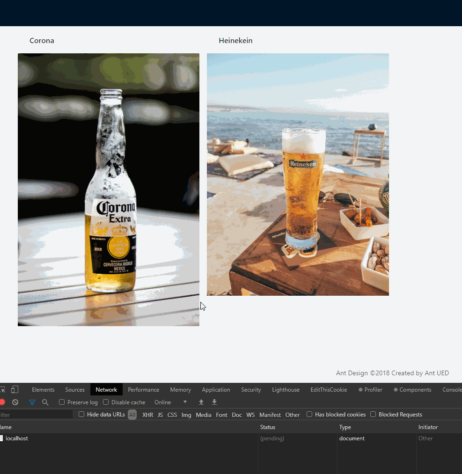Filter requests by Font
The image size is (462, 474).
pos(221,415)
